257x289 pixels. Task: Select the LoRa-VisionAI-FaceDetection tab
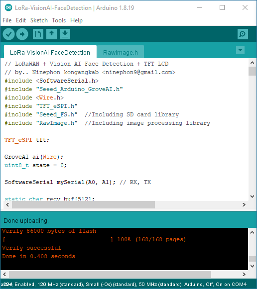click(50, 52)
